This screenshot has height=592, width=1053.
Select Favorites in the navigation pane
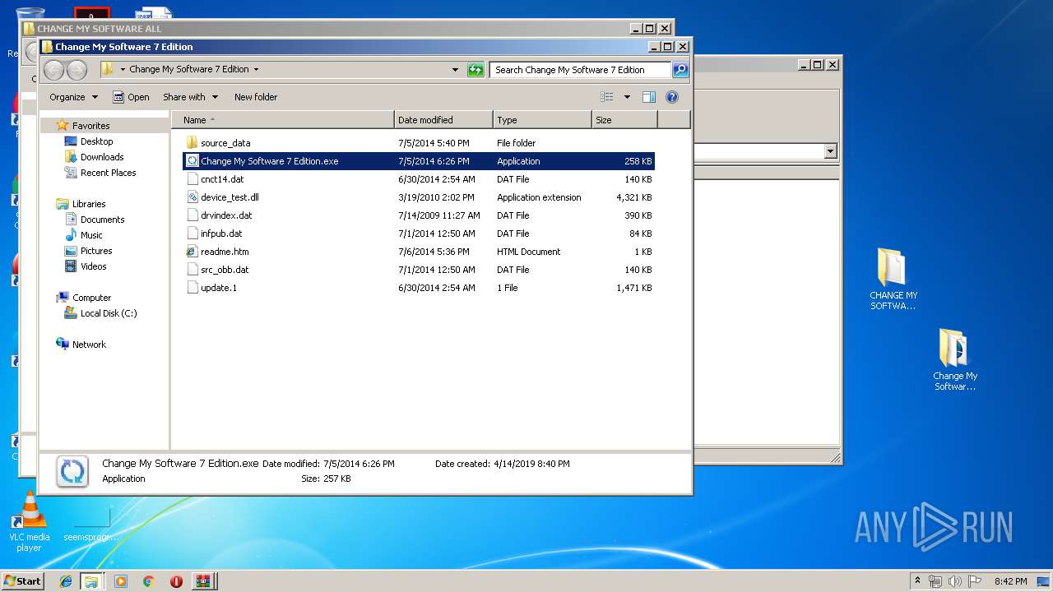pyautogui.click(x=90, y=126)
